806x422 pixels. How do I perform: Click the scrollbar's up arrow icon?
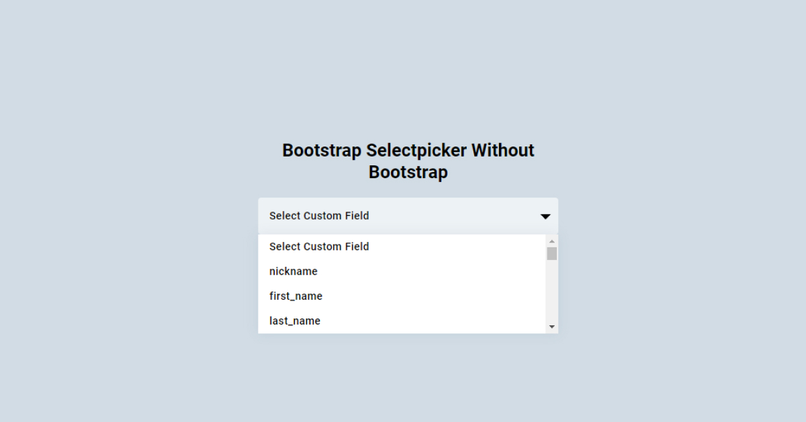click(x=552, y=240)
